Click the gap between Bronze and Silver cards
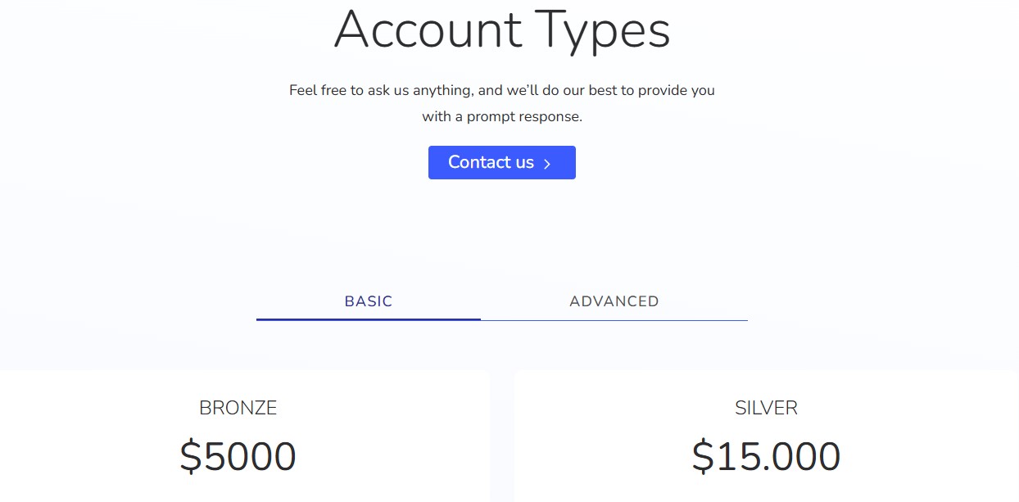The image size is (1019, 502). [x=501, y=442]
